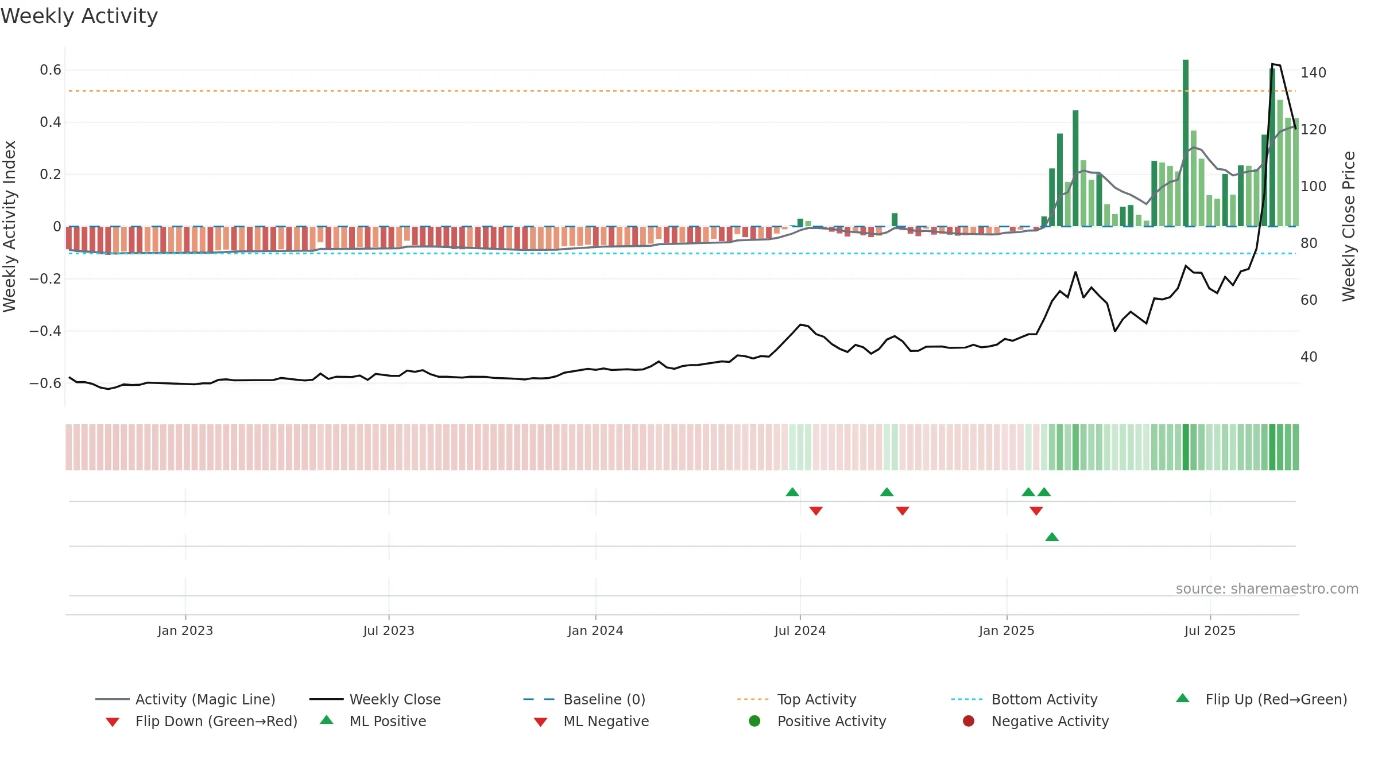Click the red flip-down marker after Jan 2025
The height and width of the screenshot is (775, 1378).
pyautogui.click(x=1036, y=510)
